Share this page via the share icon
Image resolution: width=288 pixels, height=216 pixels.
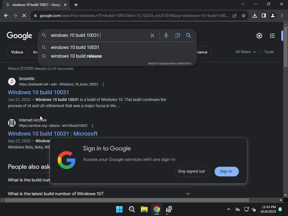tap(235, 16)
